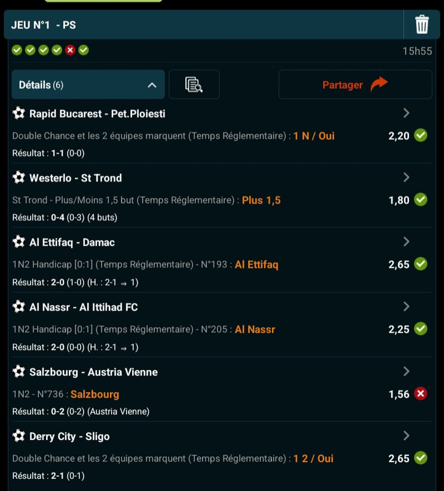444x491 pixels.
Task: Open Rapid Bucarest - Pet.Ploiesti match chevron
Action: (406, 113)
